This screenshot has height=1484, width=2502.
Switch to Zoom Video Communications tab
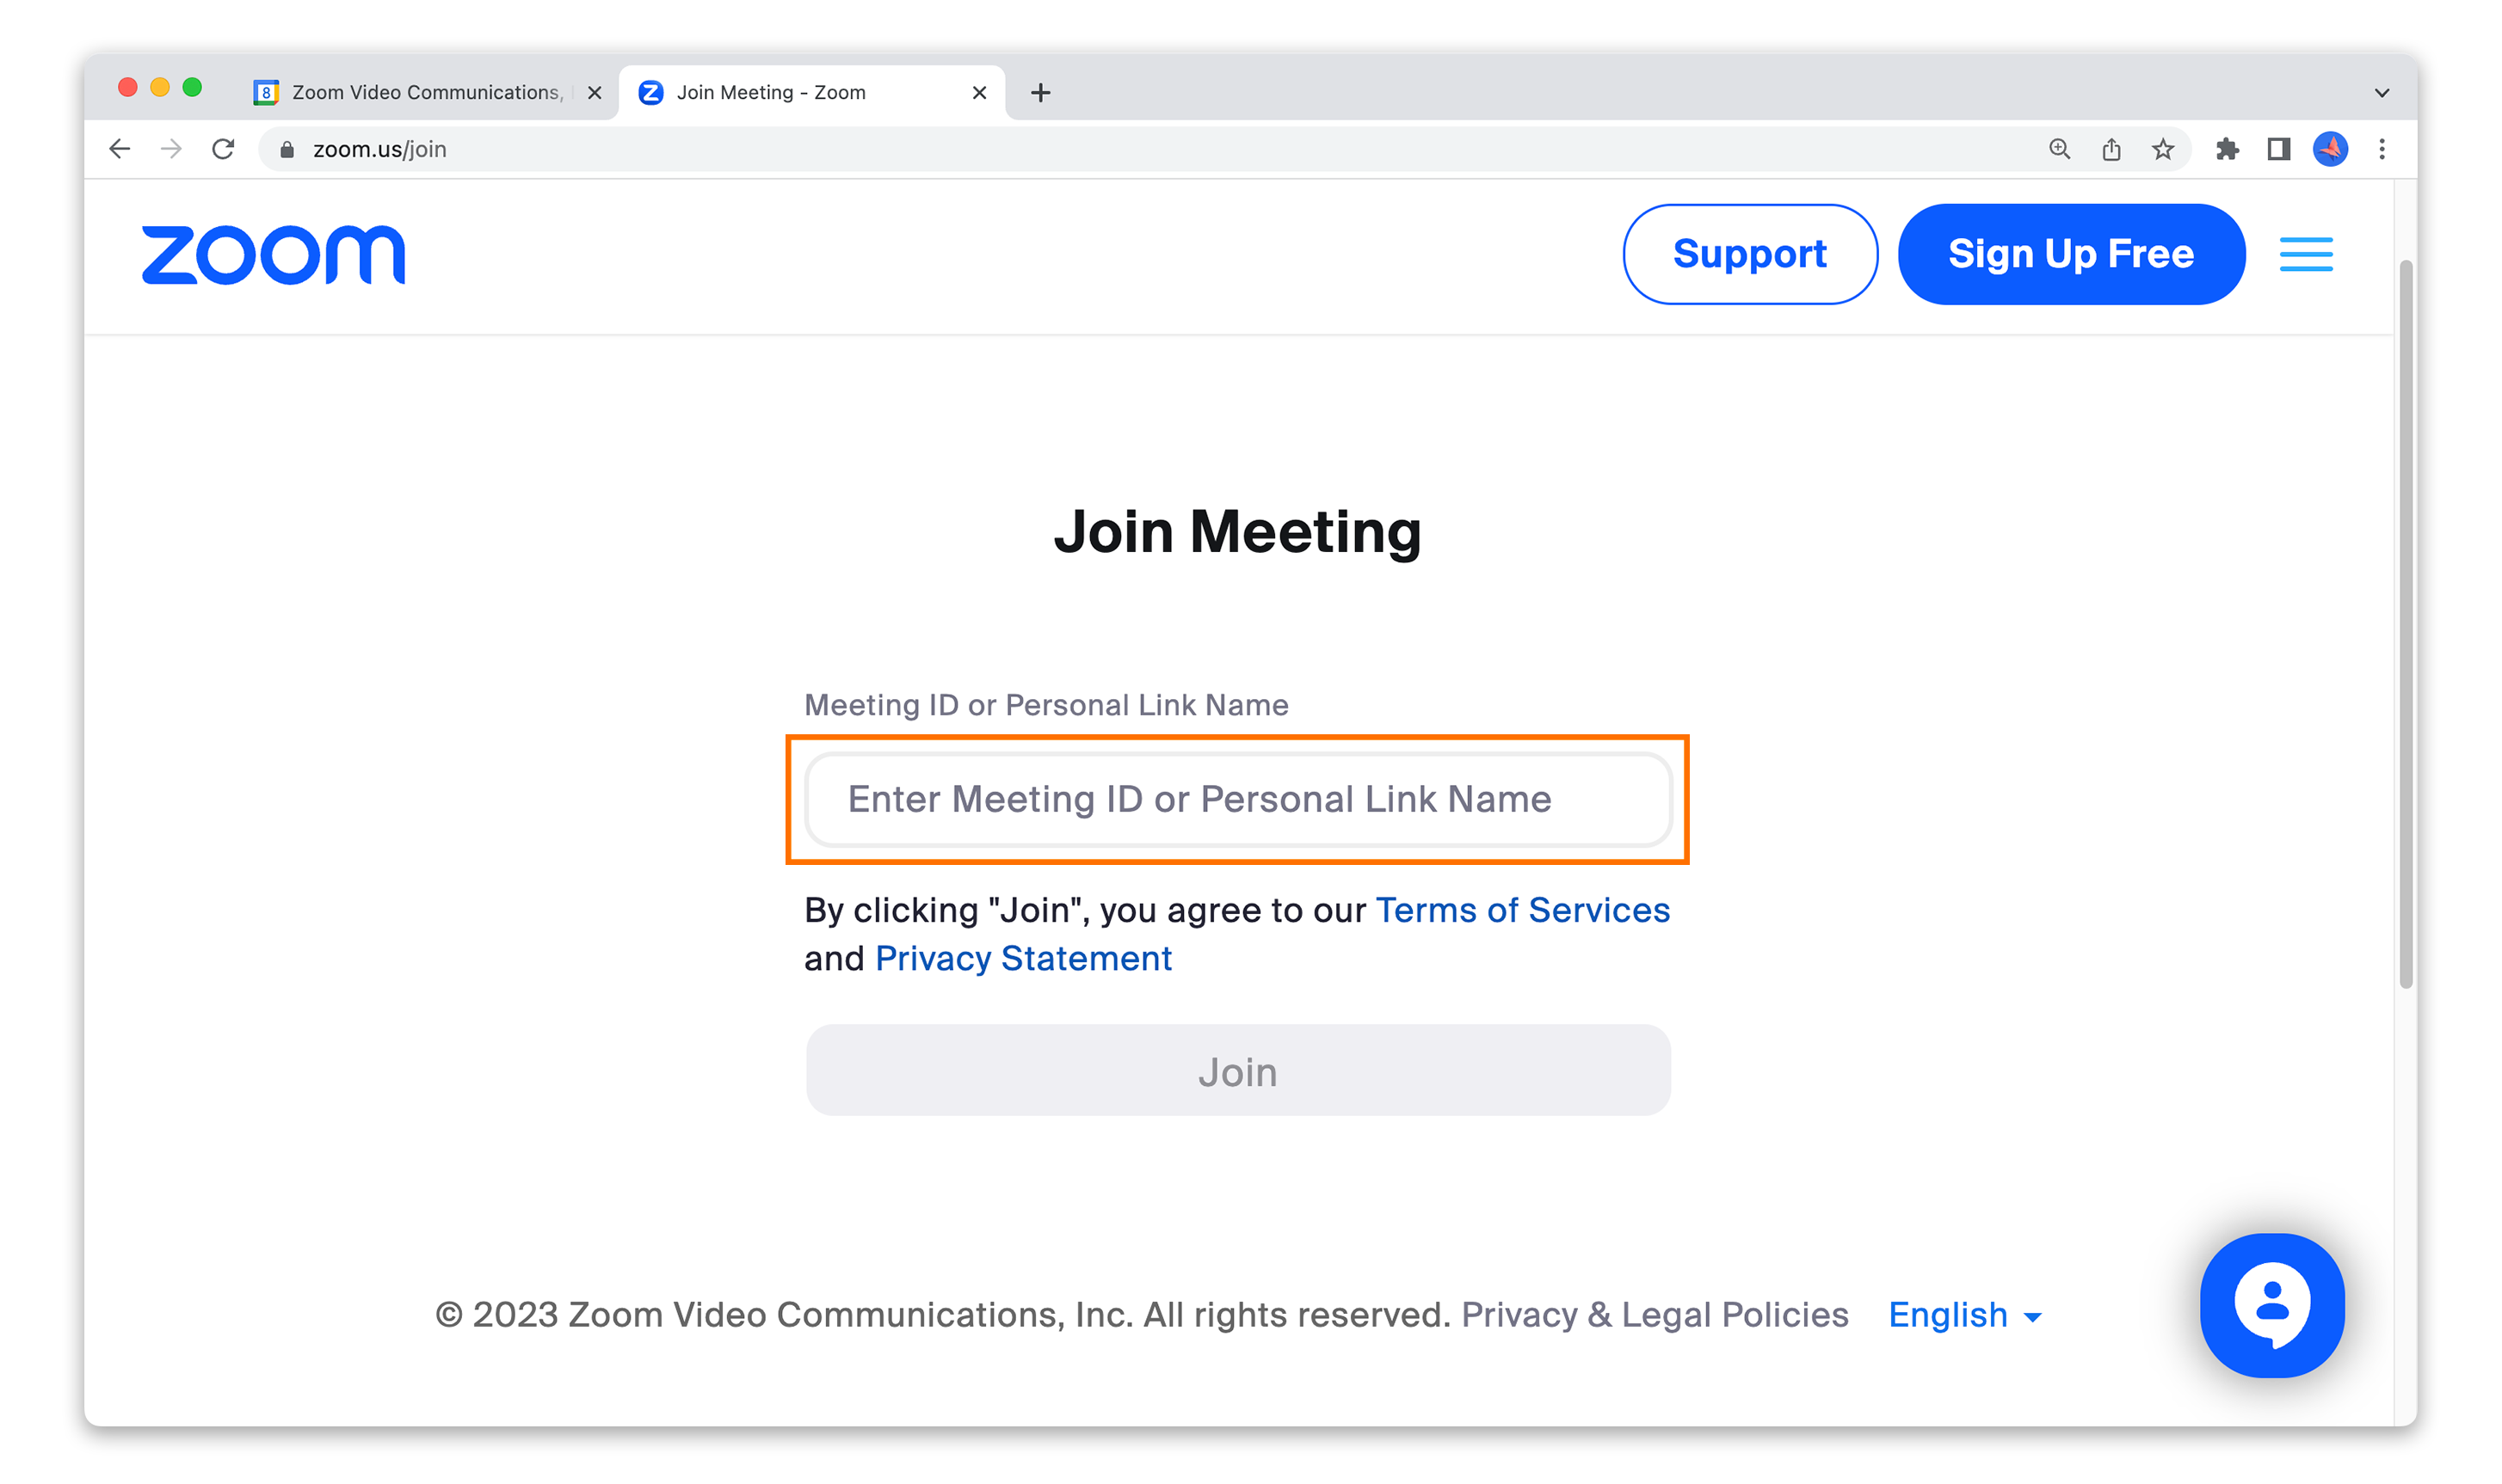(425, 92)
